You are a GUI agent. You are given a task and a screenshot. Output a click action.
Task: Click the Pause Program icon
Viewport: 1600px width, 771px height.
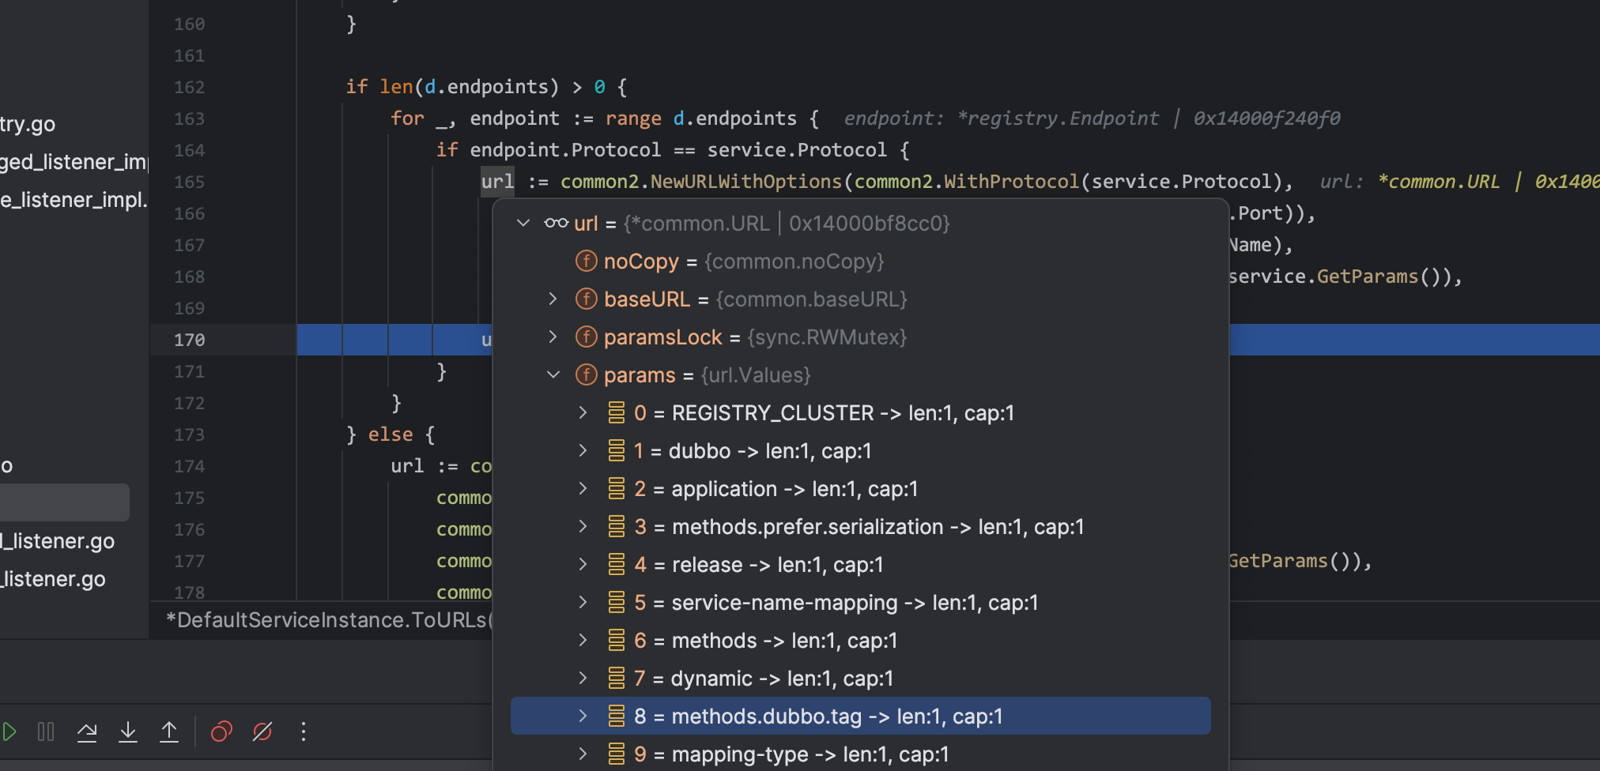46,732
